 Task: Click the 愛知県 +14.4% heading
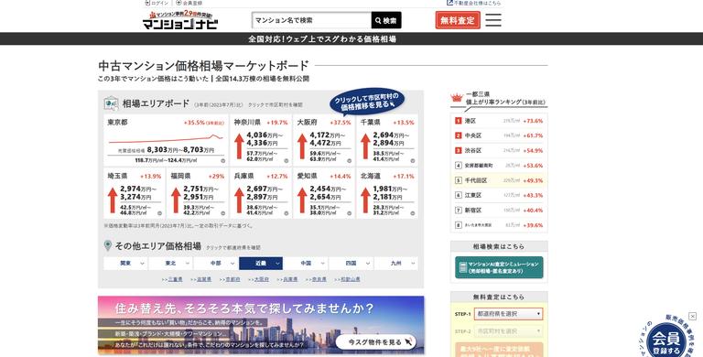tap(324, 176)
